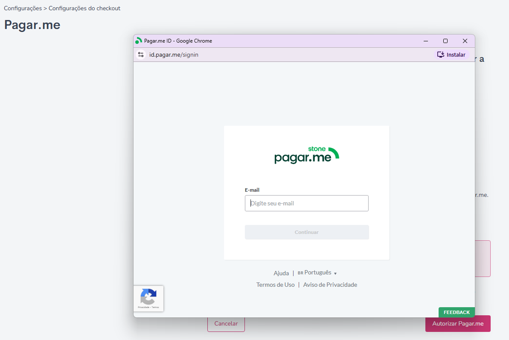Click the site information icon beside id.pagar.me/signin

click(x=140, y=55)
